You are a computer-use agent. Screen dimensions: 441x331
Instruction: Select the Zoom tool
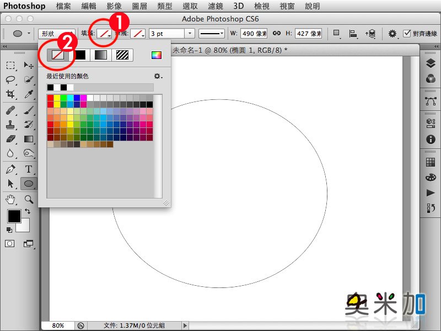(x=29, y=200)
